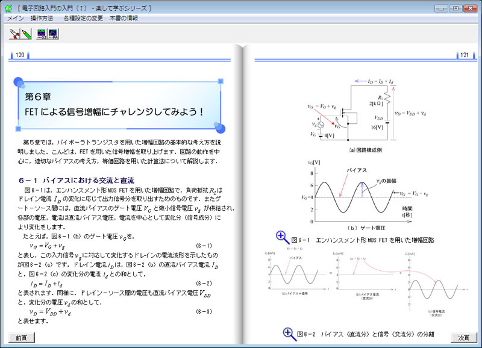Open the 本書の情報 menu
This screenshot has height=348, width=482.
click(x=124, y=19)
